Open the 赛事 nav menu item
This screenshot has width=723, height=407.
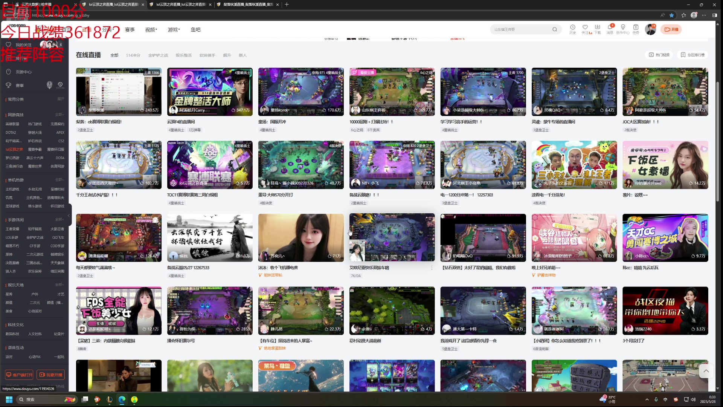130,29
